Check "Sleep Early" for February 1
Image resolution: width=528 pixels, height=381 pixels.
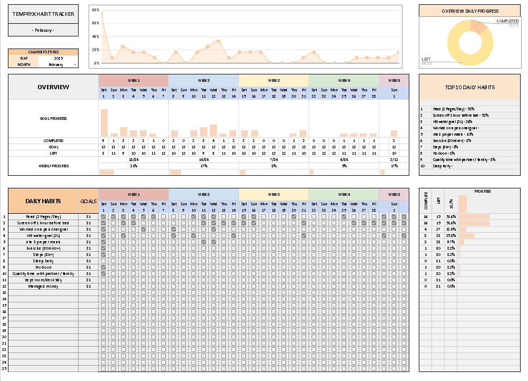(x=103, y=260)
